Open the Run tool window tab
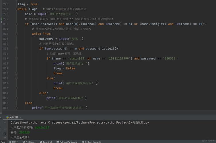The width and height of the screenshot is (216, 143). click(x=3, y=142)
